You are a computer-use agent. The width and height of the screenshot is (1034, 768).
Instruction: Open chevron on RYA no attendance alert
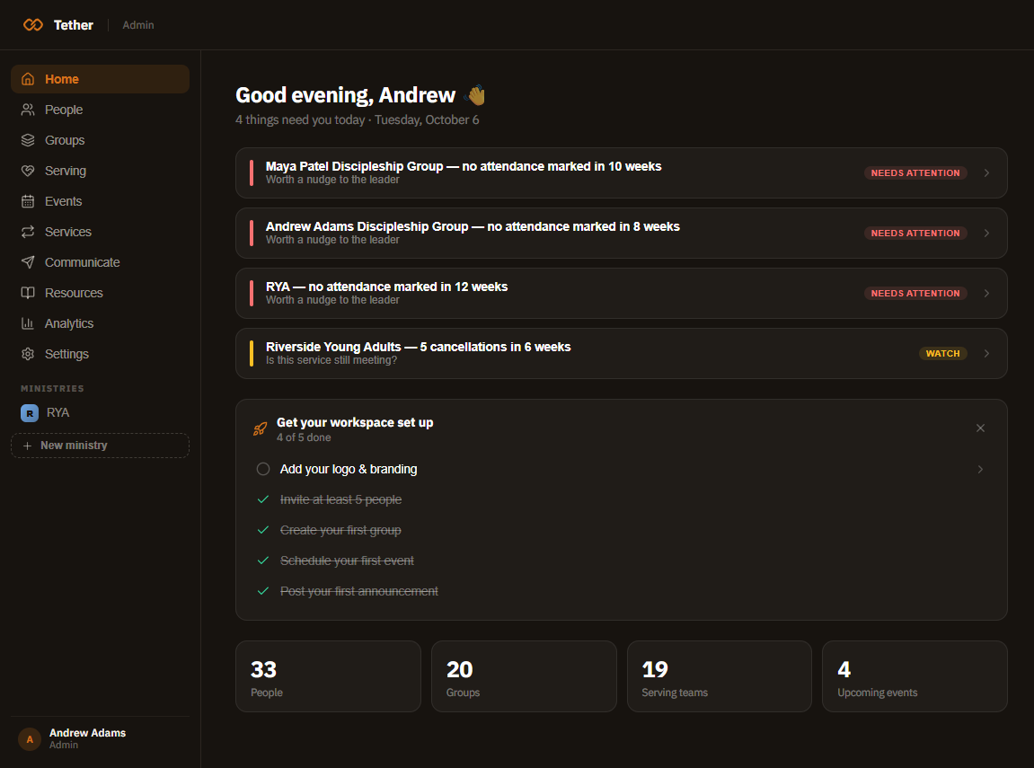986,294
